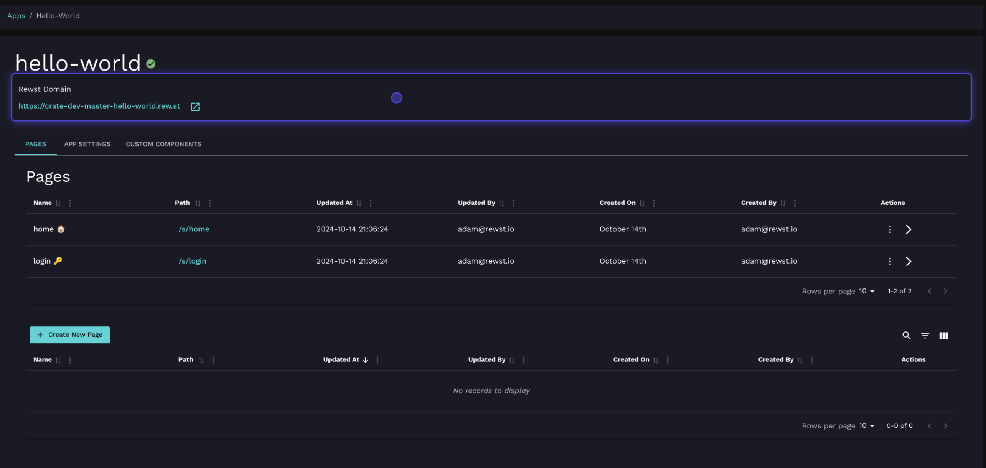Image resolution: width=986 pixels, height=468 pixels.
Task: Toggle sort on top table Path column
Action: coord(198,203)
